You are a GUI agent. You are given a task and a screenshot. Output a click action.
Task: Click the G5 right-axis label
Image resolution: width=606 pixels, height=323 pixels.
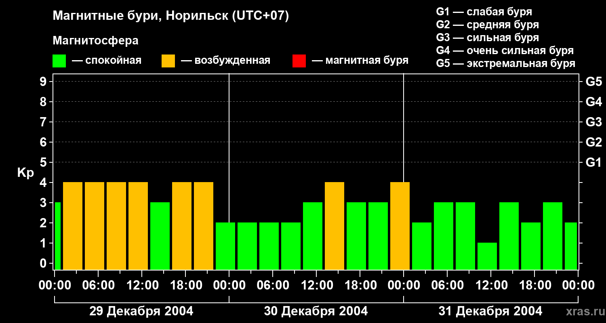coord(593,82)
